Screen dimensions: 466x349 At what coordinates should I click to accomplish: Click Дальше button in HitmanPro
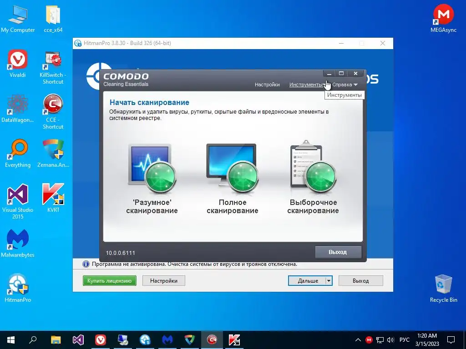coord(308,281)
